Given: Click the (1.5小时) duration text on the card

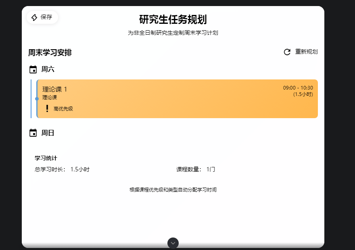Looking at the screenshot, I should 303,94.
